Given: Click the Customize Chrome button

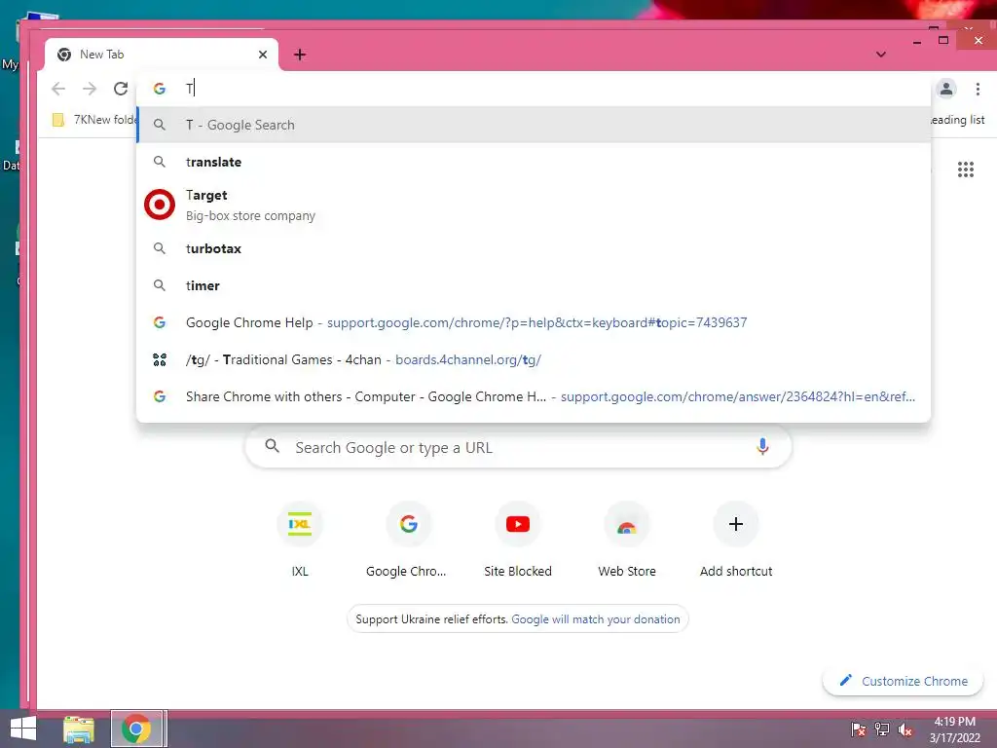Looking at the screenshot, I should pos(903,681).
